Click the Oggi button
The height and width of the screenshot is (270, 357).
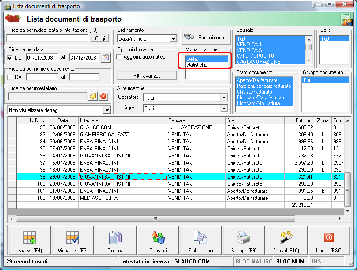pos(100,38)
